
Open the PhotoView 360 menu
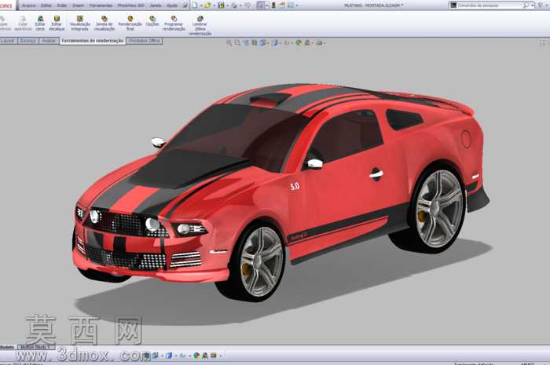click(x=131, y=5)
